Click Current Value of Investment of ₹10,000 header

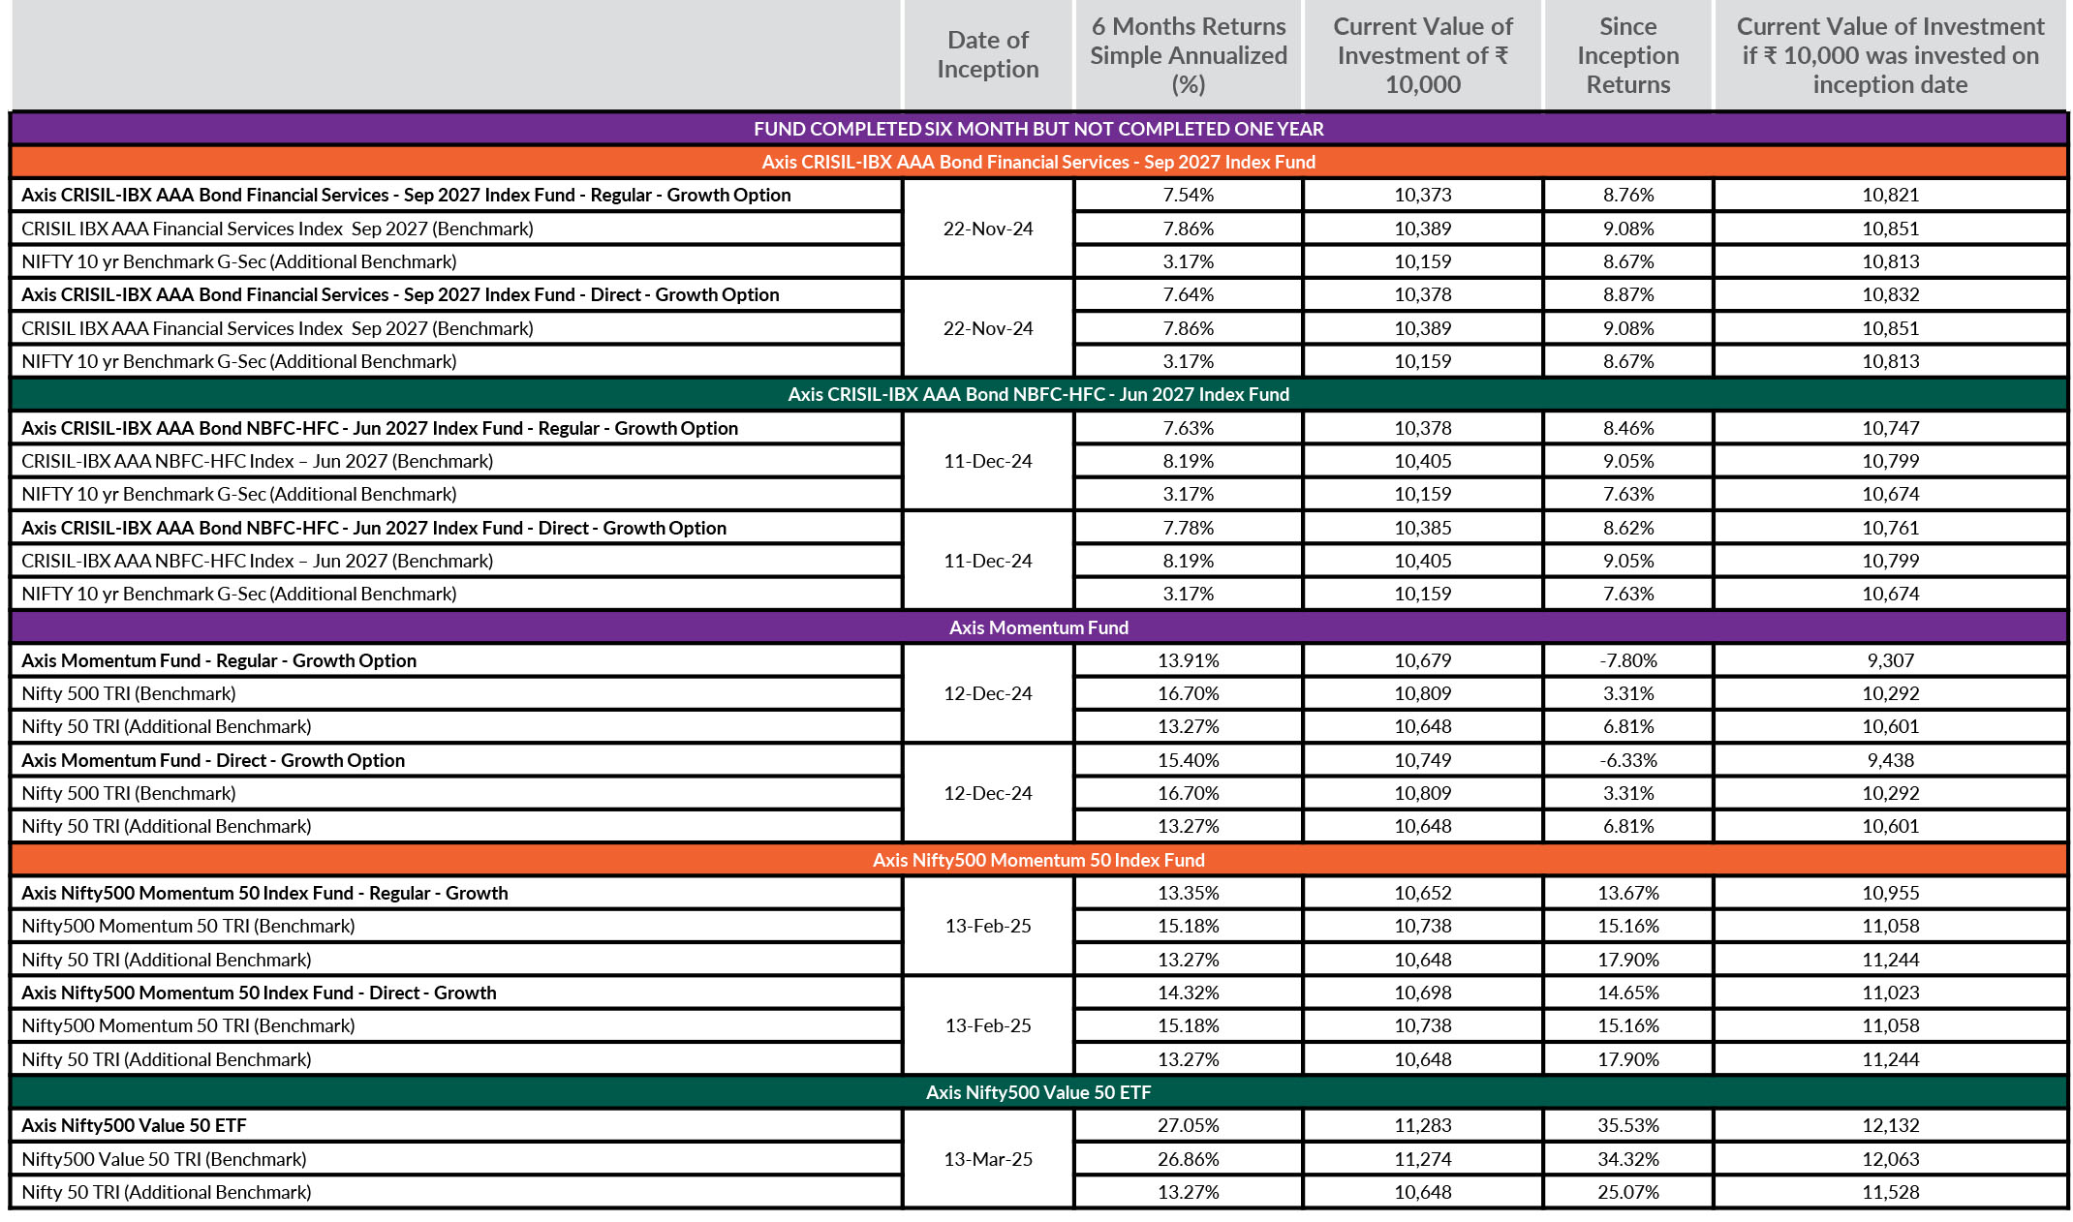point(1422,55)
